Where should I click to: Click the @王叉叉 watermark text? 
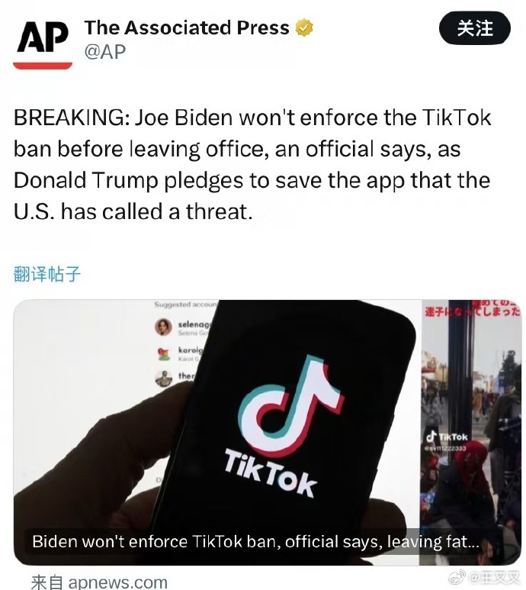point(495,578)
